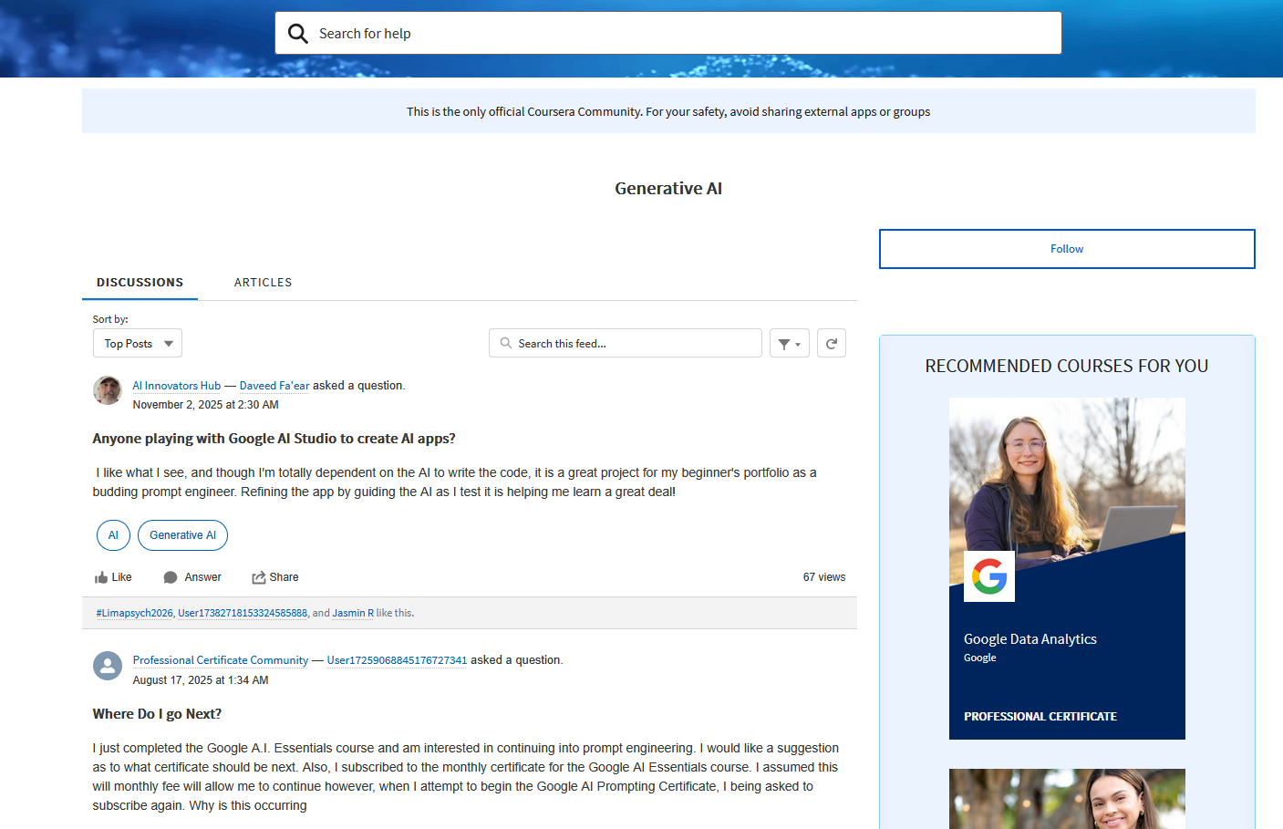This screenshot has height=829, width=1283.
Task: Select the Generative AI topic tag
Action: (182, 535)
